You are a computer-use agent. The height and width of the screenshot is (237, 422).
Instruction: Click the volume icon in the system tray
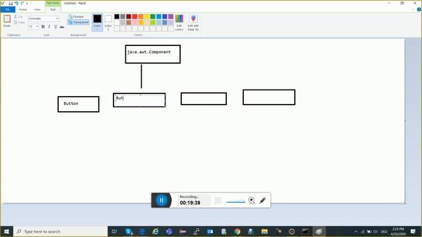click(x=375, y=231)
